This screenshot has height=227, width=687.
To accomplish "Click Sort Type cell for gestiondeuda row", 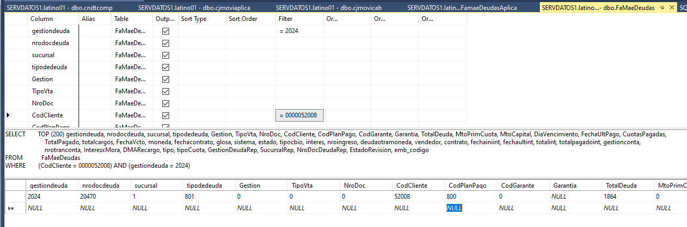I will (x=202, y=31).
